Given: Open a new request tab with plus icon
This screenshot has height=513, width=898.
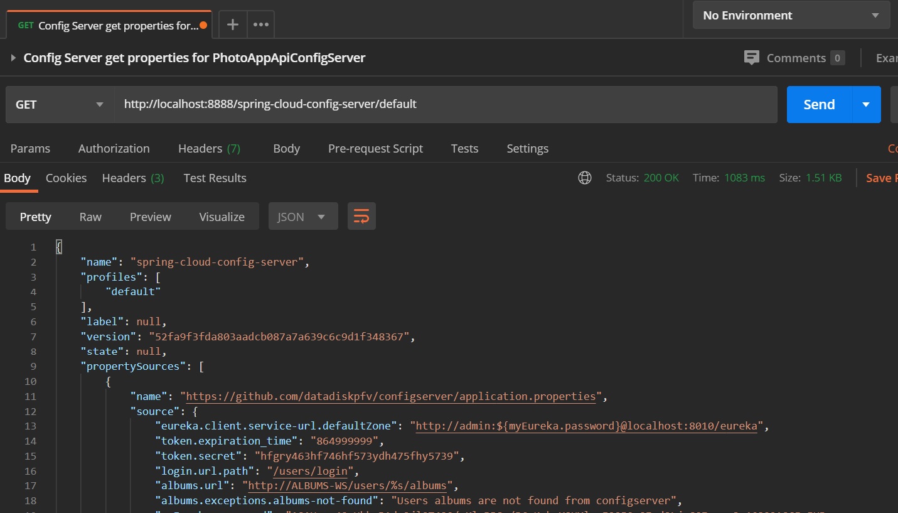Looking at the screenshot, I should coord(233,25).
